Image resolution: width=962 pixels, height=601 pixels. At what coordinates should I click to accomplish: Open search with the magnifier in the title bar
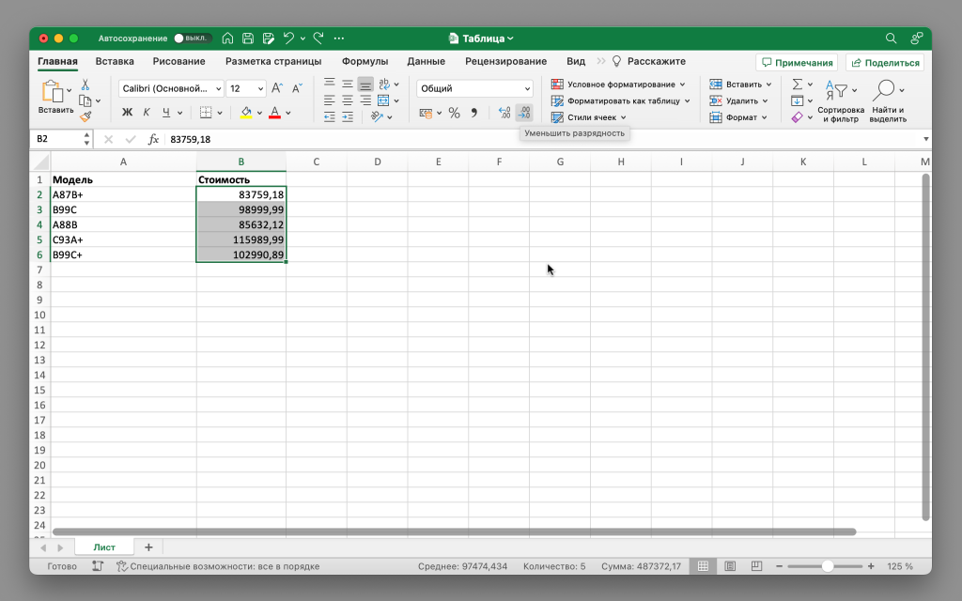(x=891, y=38)
